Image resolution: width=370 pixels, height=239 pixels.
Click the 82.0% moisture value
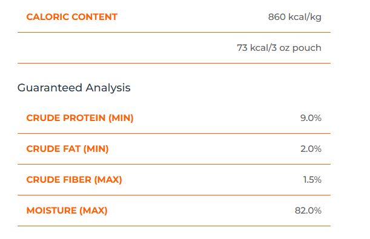308,211
